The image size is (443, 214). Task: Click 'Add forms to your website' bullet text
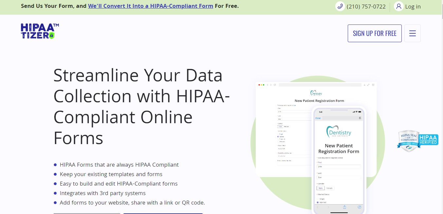point(132,203)
